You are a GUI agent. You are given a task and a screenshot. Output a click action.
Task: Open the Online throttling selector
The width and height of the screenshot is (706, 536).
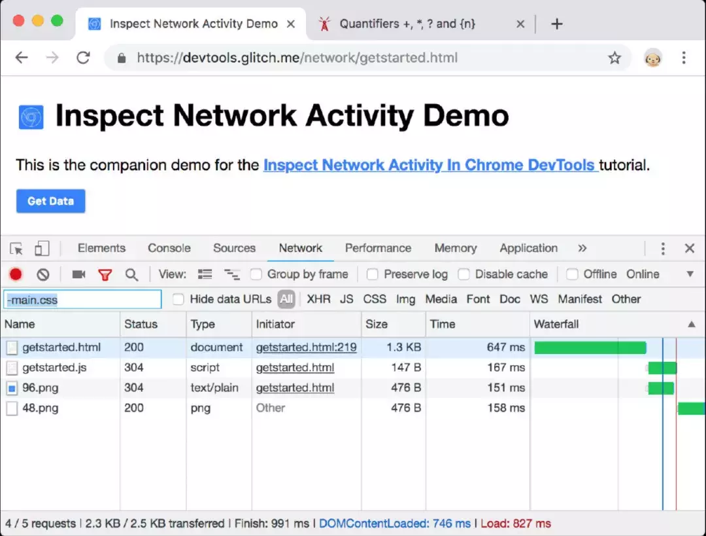pos(643,274)
